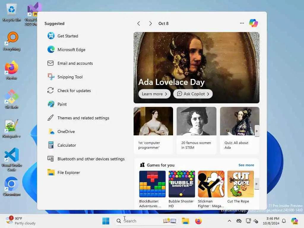This screenshot has width=304, height=228.
Task: Select Visual Studio Code desktop shortcut
Action: [12, 159]
